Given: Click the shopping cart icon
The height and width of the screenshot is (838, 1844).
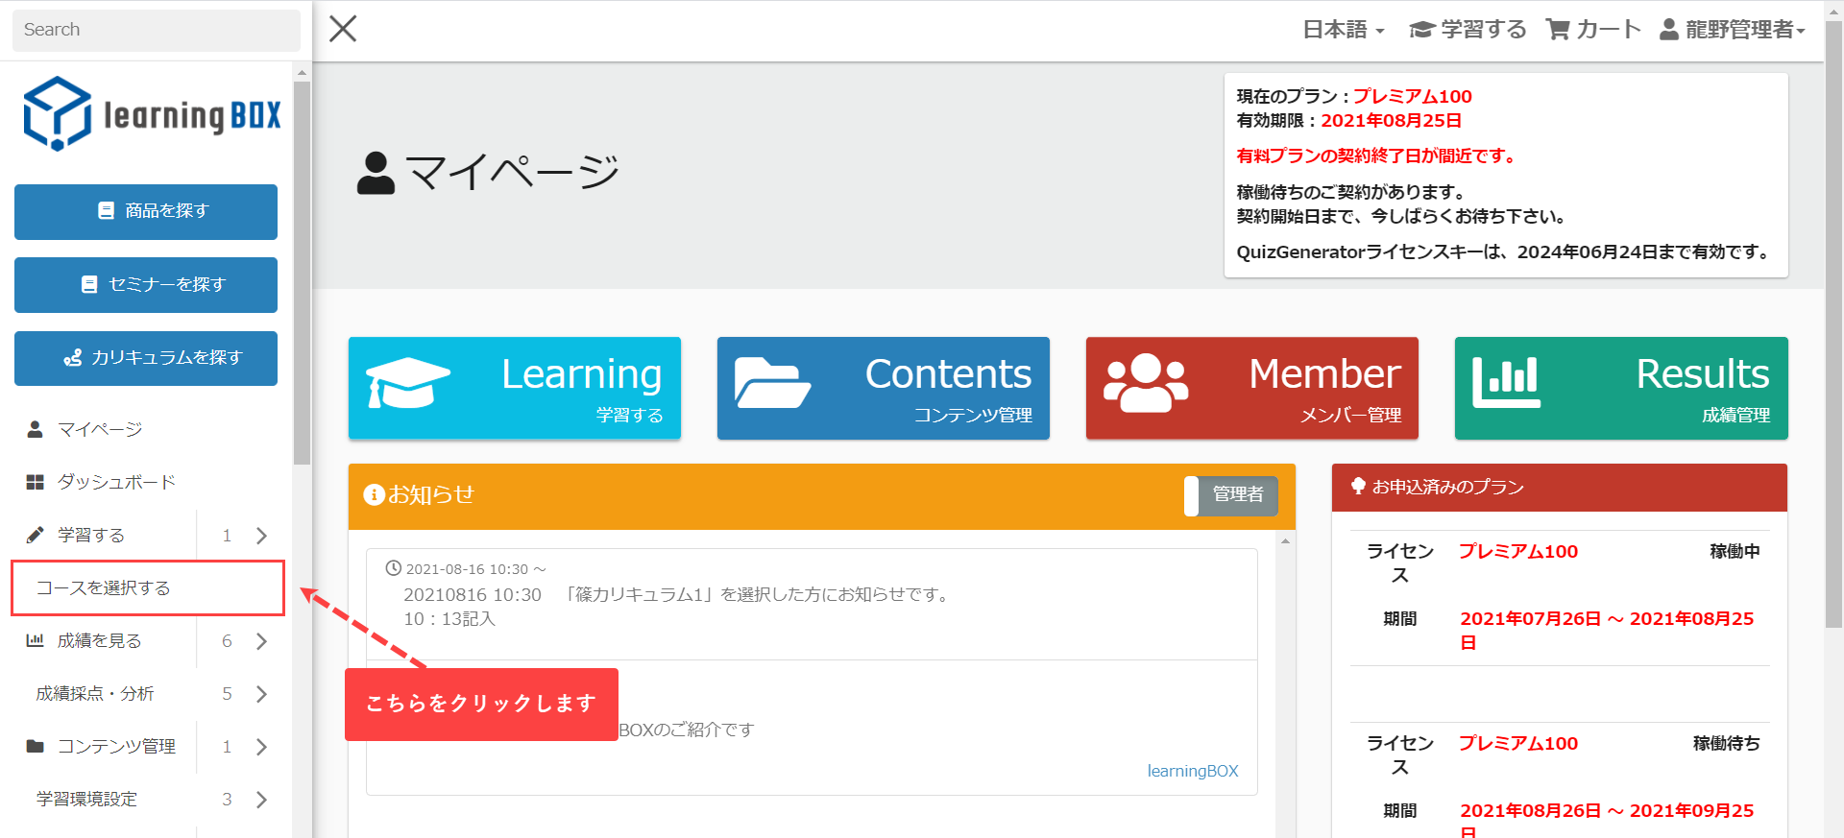Looking at the screenshot, I should pos(1557,30).
